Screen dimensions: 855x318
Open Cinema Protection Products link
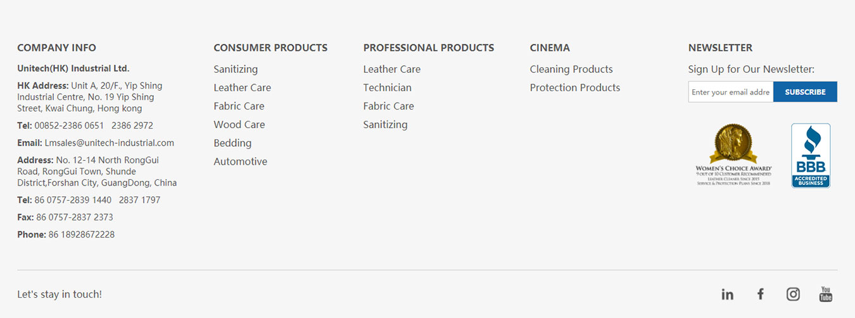click(x=575, y=87)
